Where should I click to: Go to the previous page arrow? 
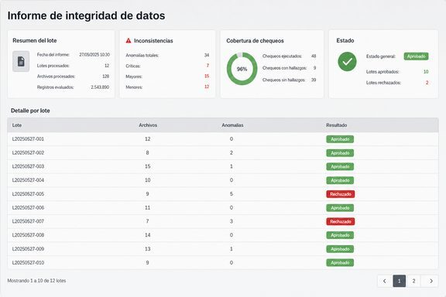pos(385,281)
